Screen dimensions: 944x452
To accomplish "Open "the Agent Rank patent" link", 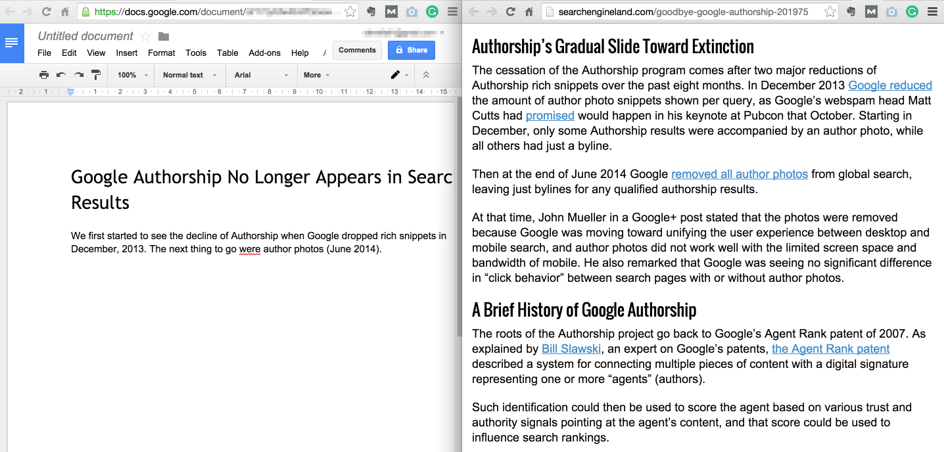I will (x=831, y=349).
